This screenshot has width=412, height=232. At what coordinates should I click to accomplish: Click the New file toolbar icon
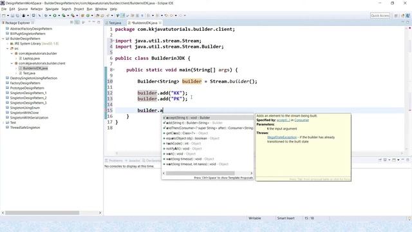(4, 15)
